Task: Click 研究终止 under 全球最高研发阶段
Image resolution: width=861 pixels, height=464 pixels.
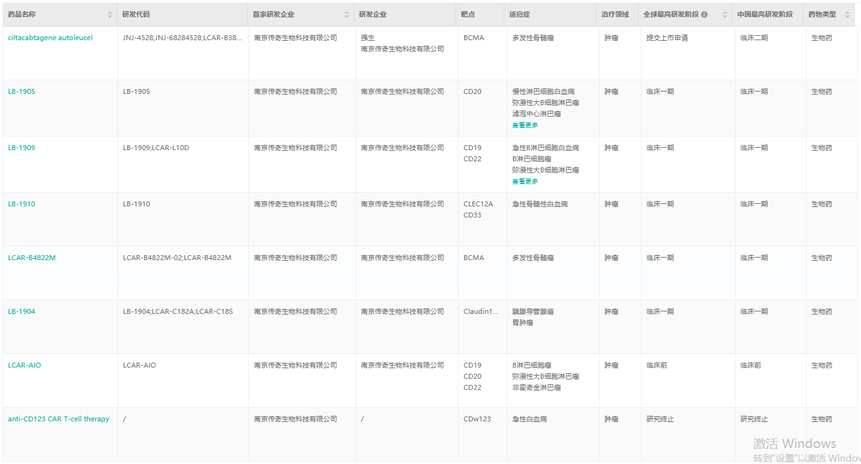Action: click(660, 419)
